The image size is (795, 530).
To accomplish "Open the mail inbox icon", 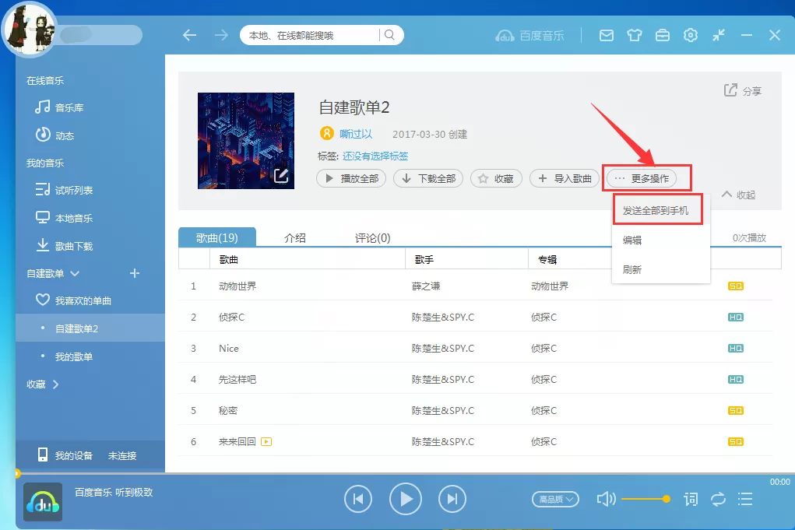I will click(x=607, y=35).
